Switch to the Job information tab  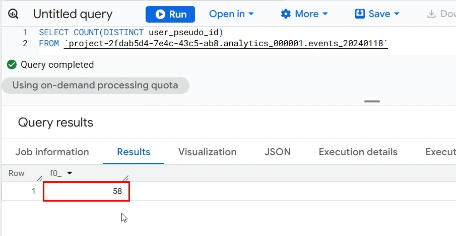(x=52, y=152)
